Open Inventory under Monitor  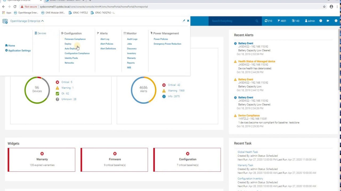[x=131, y=53]
